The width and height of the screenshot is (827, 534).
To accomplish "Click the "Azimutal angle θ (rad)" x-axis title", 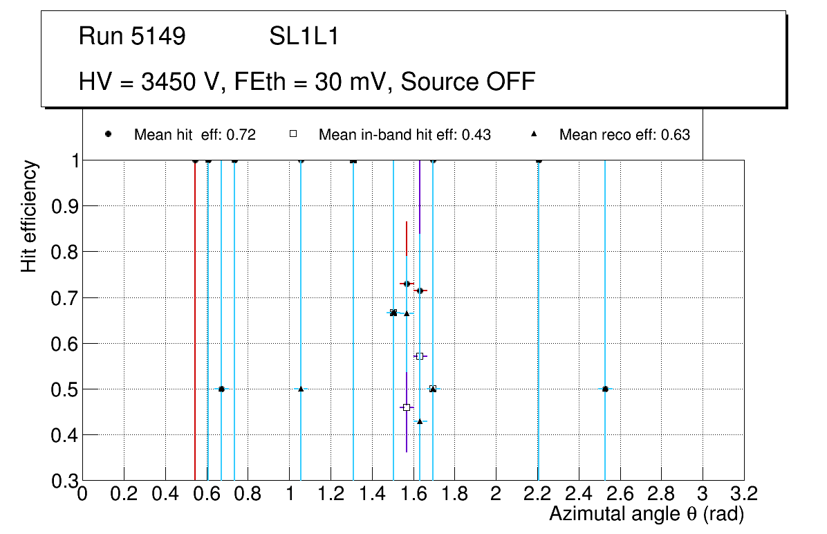I will [646, 514].
